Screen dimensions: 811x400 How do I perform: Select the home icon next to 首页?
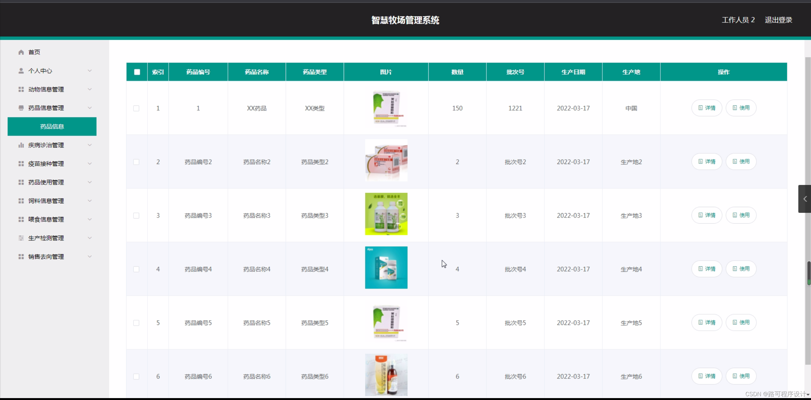pos(21,52)
